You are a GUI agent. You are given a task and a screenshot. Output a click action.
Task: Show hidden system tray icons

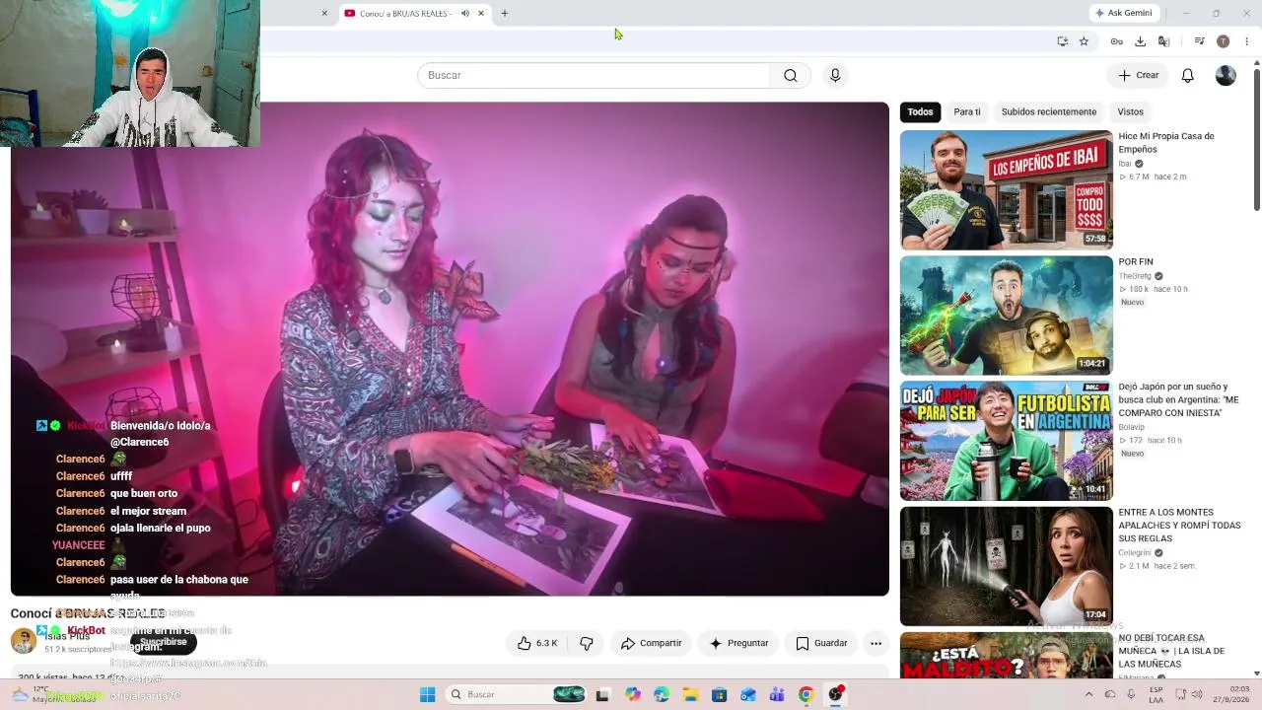tap(1089, 694)
